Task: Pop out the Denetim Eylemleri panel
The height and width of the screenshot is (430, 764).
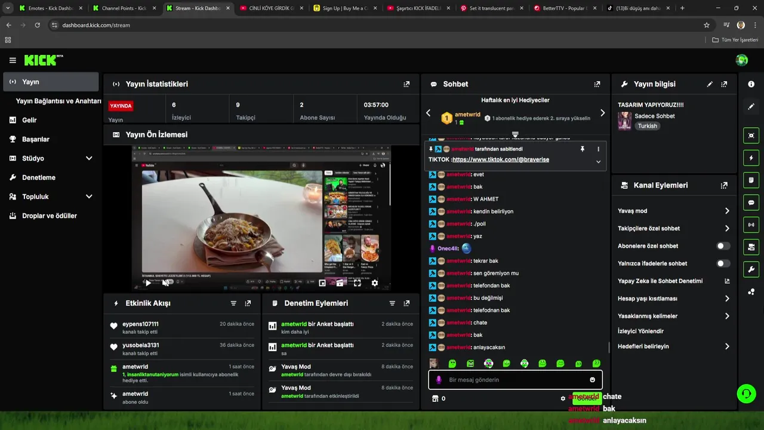Action: [x=406, y=303]
